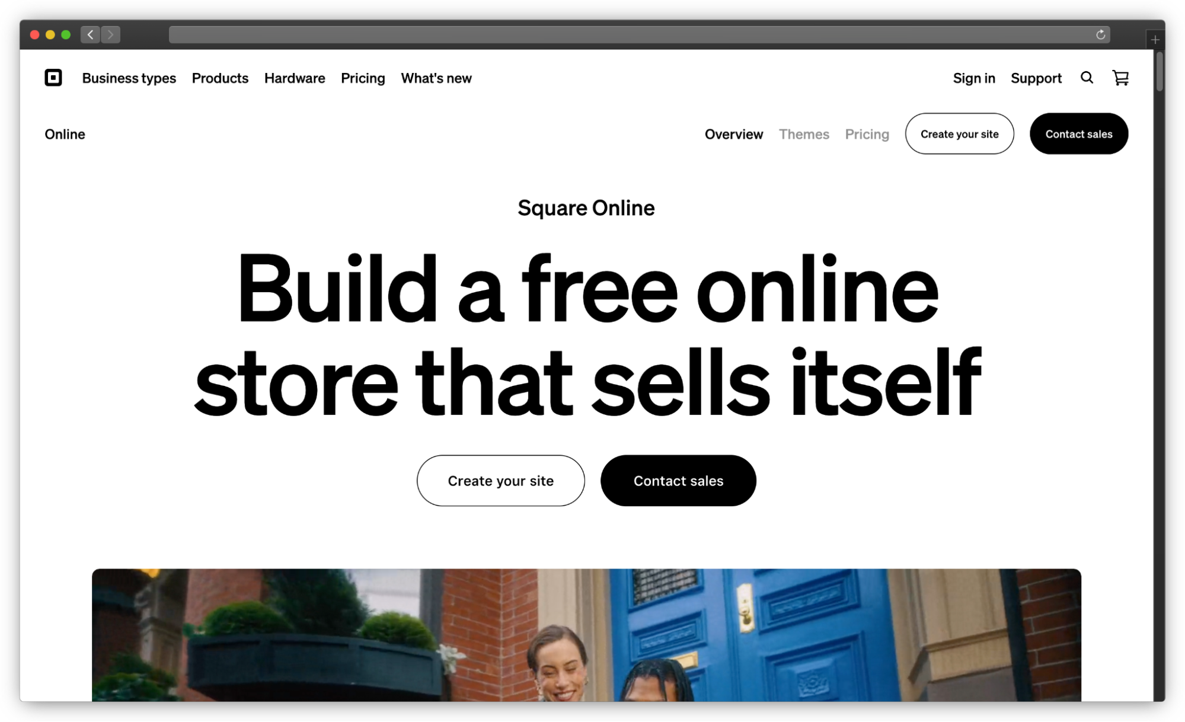This screenshot has height=722, width=1185.
Task: Open the search icon
Action: click(1087, 78)
